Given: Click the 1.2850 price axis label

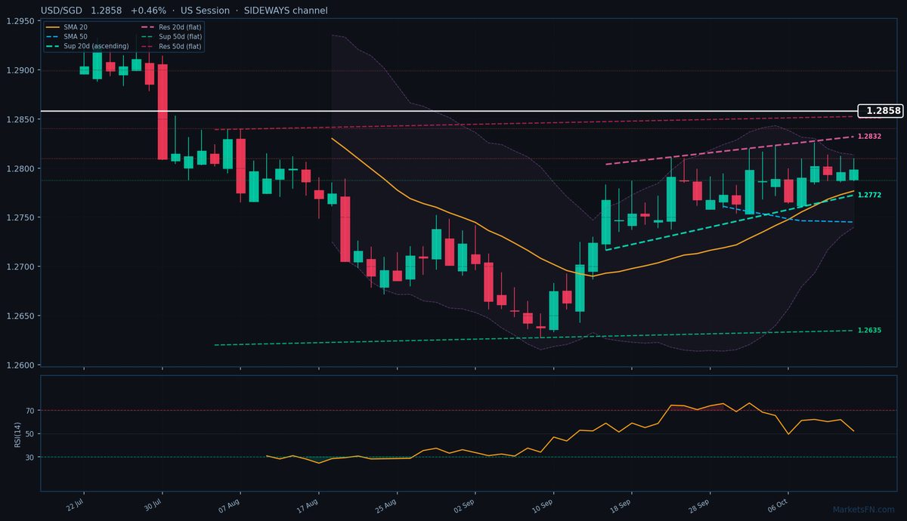Looking at the screenshot, I should pyautogui.click(x=20, y=120).
